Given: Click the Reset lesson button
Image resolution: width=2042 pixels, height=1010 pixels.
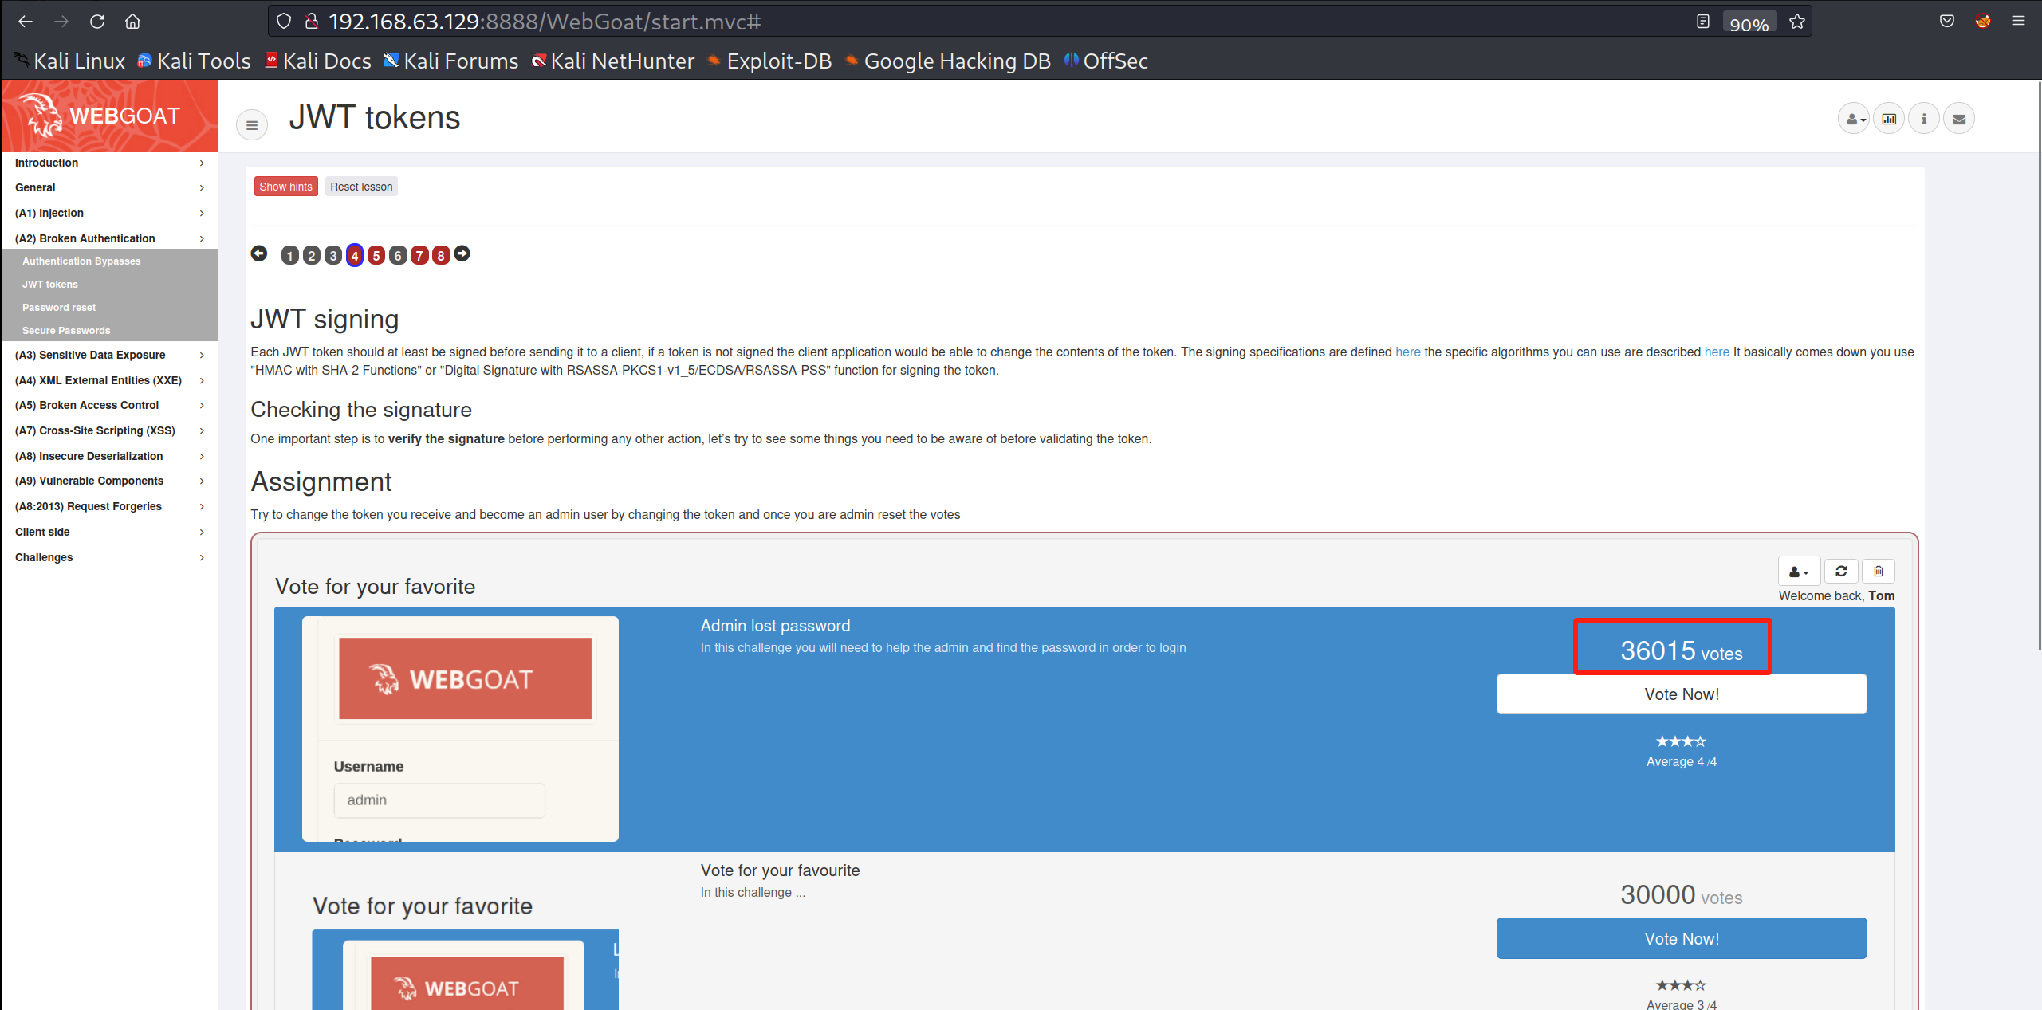Looking at the screenshot, I should point(361,187).
